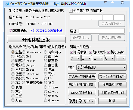Click the 开始体验正版 button
This screenshot has width=133, height=110.
[36, 40]
